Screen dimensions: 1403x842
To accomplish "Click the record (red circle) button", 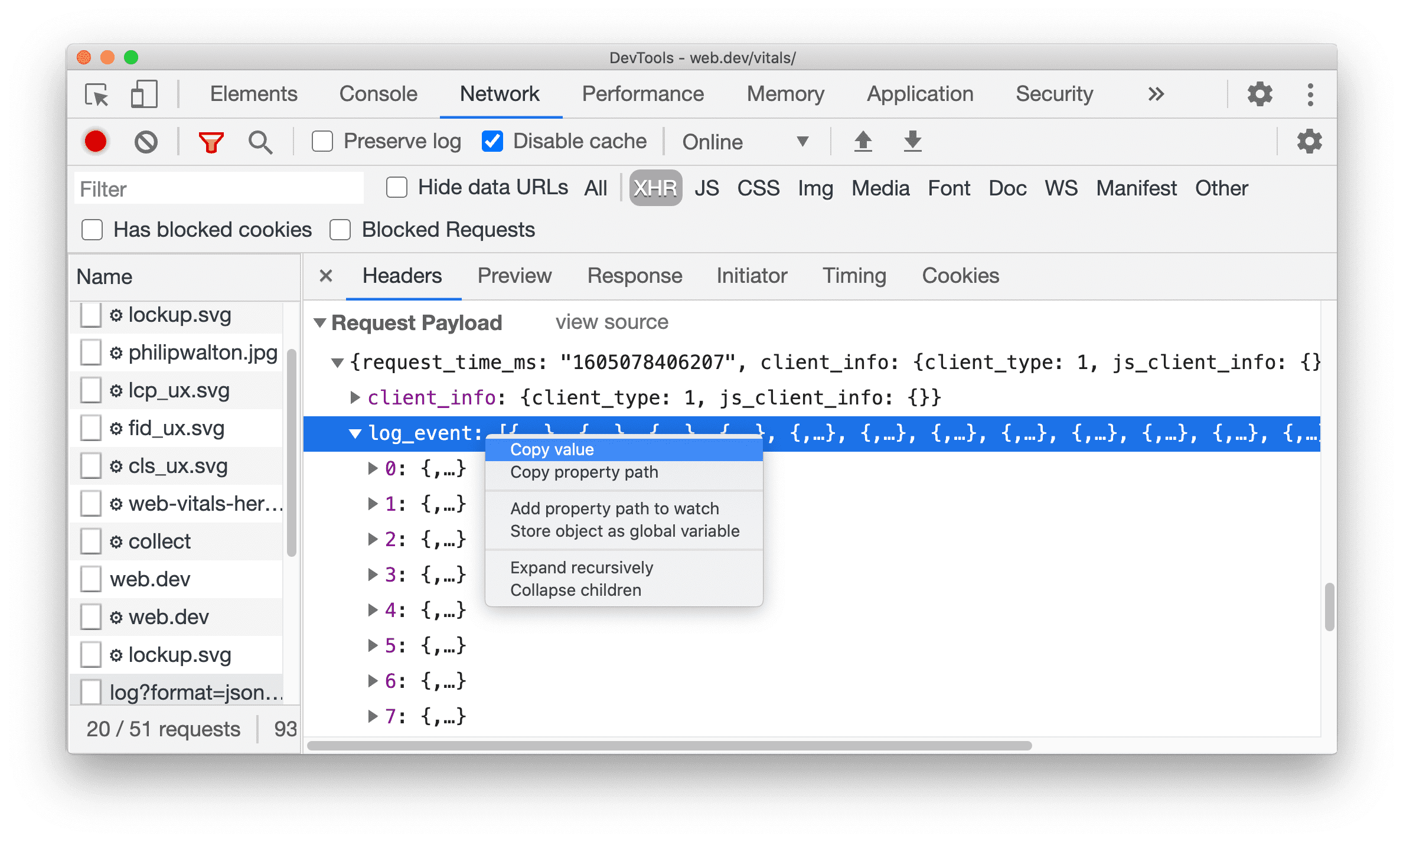I will (x=95, y=142).
